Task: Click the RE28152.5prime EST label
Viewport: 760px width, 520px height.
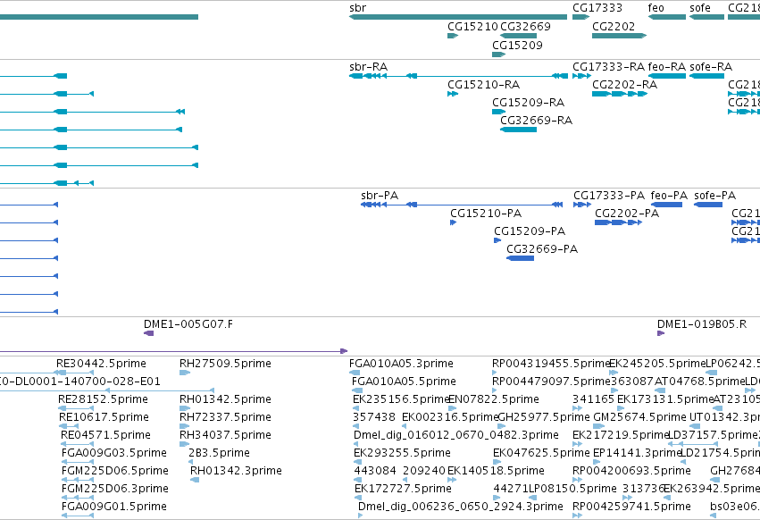Action: (x=103, y=399)
